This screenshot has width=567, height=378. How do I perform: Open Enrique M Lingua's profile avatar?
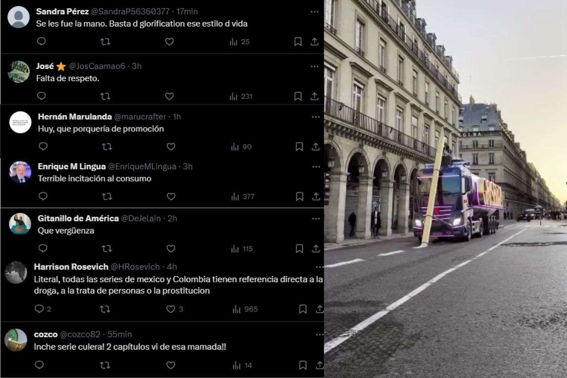[20, 172]
